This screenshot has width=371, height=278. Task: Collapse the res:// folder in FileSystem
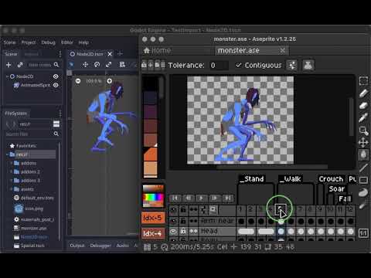(7, 154)
